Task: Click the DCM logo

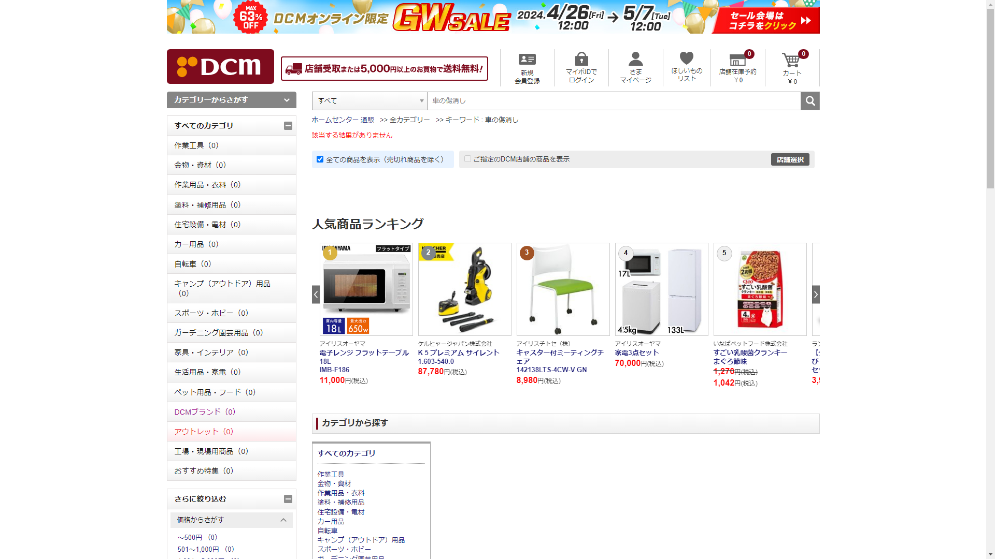Action: (x=220, y=66)
